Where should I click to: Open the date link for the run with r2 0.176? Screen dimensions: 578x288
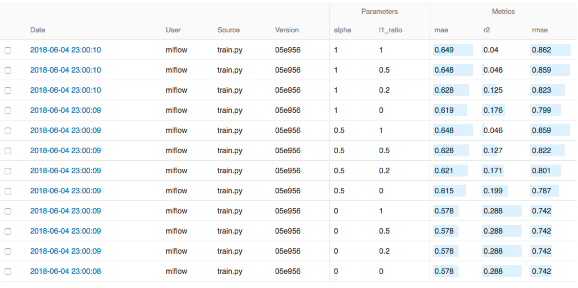point(65,110)
